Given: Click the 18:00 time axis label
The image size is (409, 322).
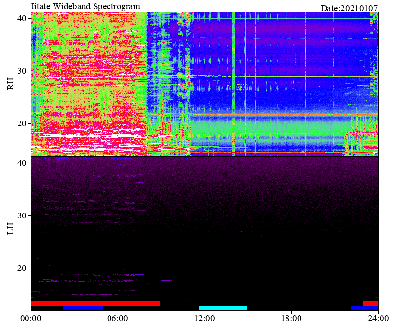Looking at the screenshot, I should [291, 318].
